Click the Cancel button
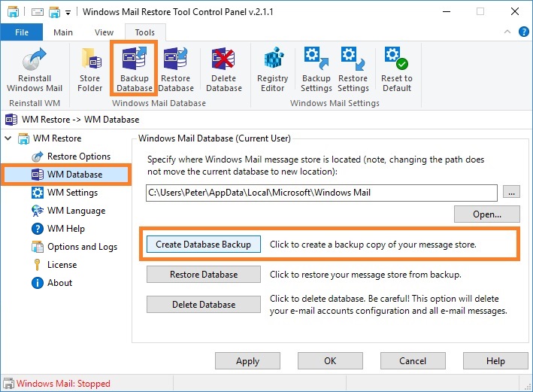This screenshot has width=533, height=392. (413, 361)
